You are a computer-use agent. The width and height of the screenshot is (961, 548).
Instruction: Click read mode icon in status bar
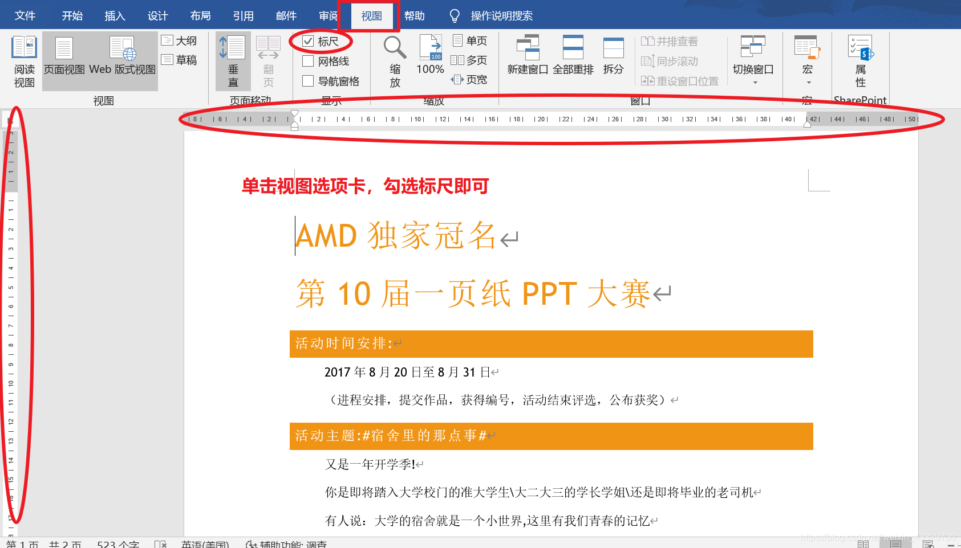[863, 544]
